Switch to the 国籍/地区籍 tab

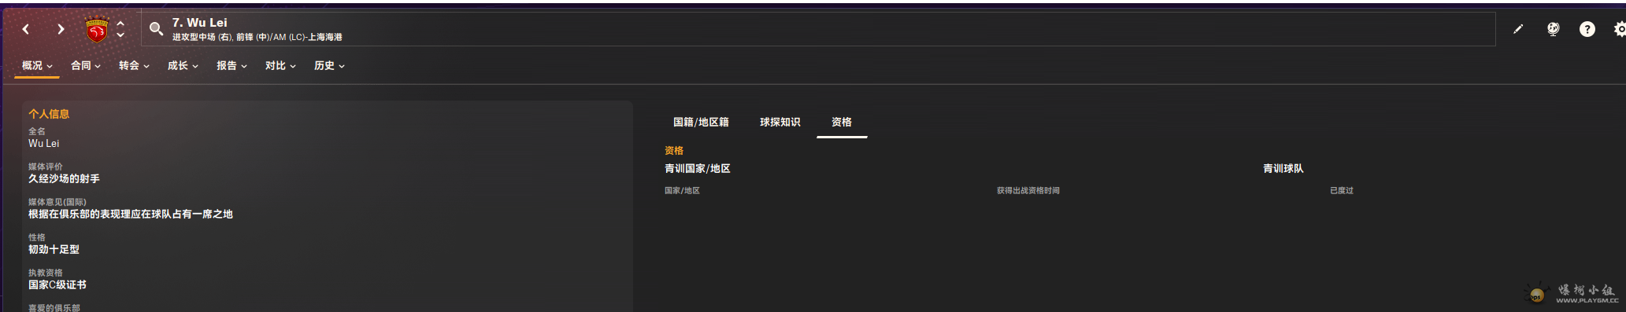[701, 122]
